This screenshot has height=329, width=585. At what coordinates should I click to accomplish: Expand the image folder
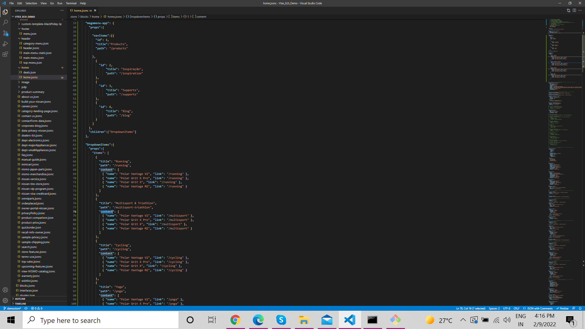coord(25,82)
